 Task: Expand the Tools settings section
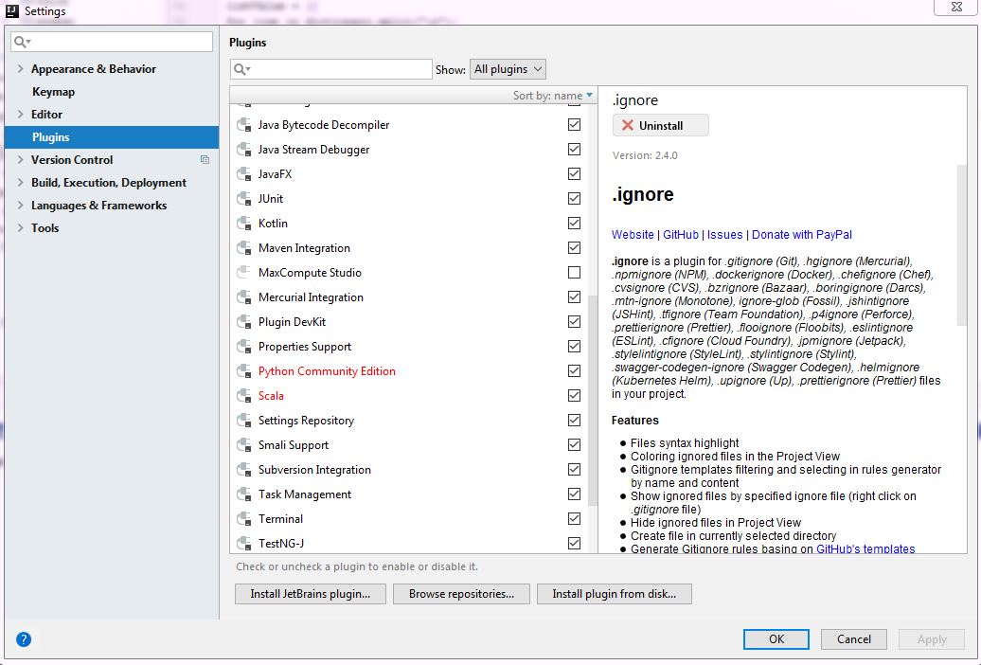coord(21,228)
